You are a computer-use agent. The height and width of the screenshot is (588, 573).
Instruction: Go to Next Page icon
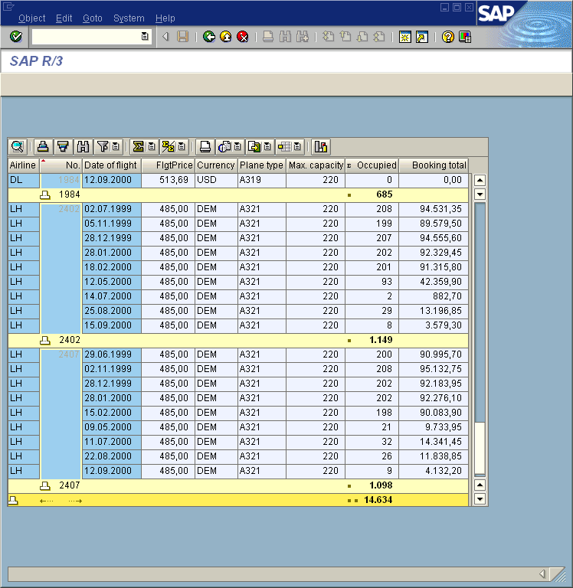pyautogui.click(x=362, y=37)
